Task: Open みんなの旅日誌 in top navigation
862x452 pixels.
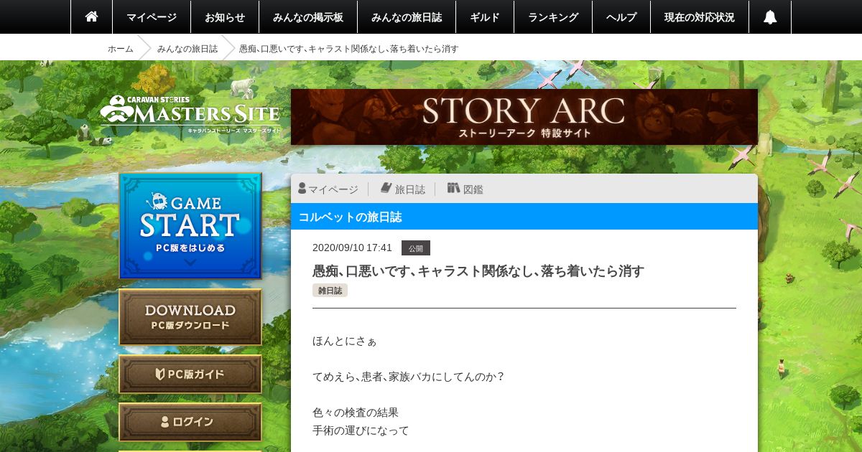Action: point(407,17)
